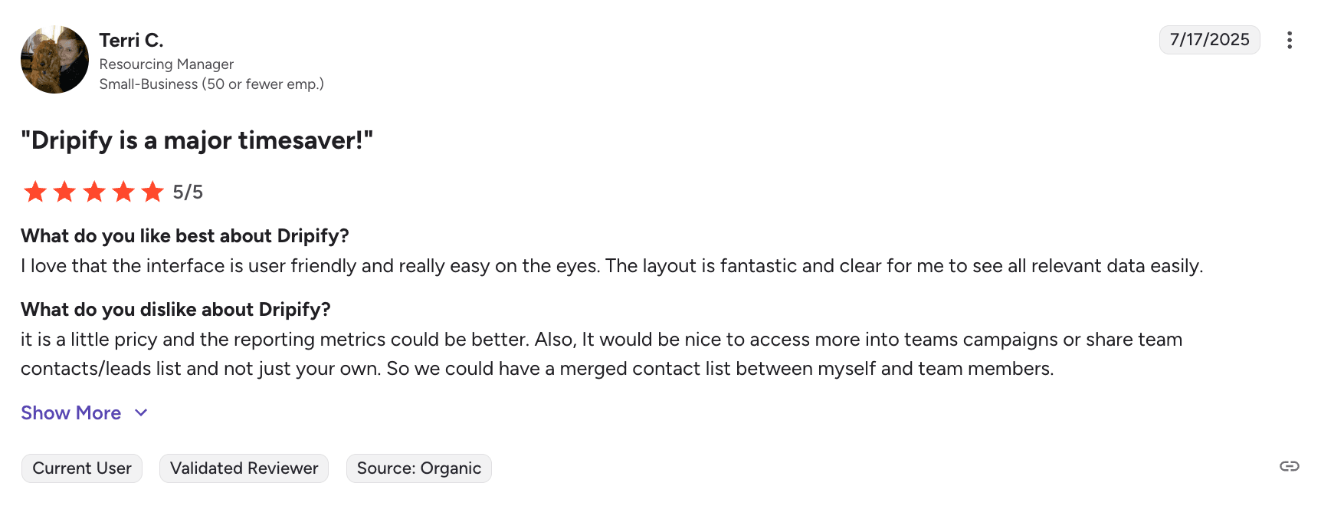Click the second rating star
This screenshot has height=506, width=1321.
64,192
